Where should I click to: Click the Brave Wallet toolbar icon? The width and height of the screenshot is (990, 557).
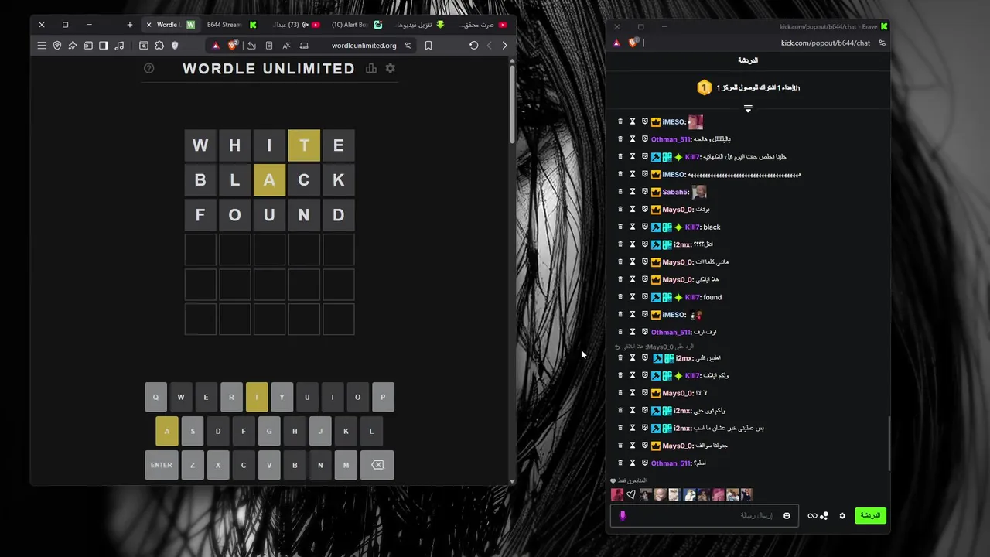point(88,46)
